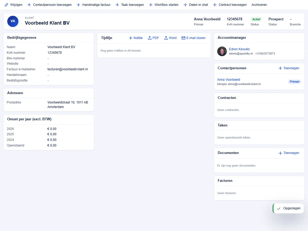308x231 pixels.
Task: Click the 2026 revenue amount € 0,00
Action: [52, 129]
